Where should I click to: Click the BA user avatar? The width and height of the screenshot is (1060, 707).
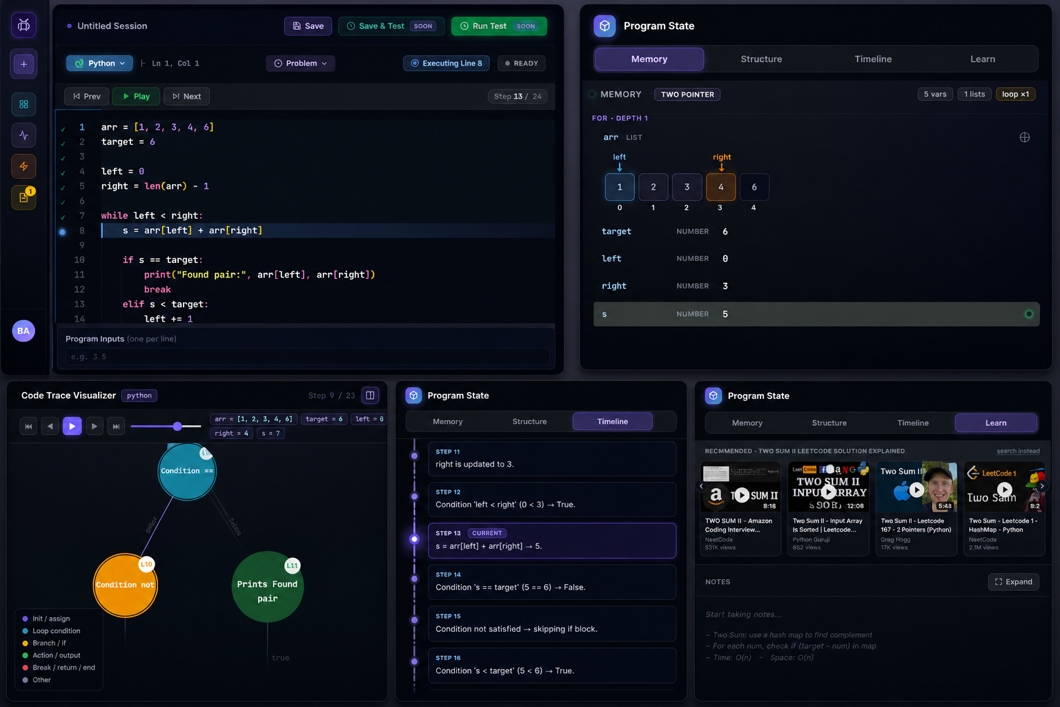23,331
